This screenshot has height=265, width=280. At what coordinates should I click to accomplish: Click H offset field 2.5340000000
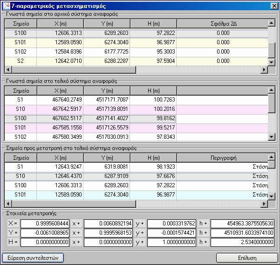tap(243, 242)
